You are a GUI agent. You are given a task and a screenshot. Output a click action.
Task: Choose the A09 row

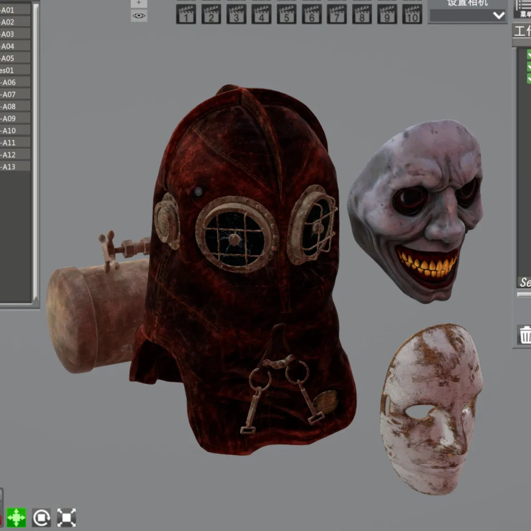pyautogui.click(x=15, y=118)
